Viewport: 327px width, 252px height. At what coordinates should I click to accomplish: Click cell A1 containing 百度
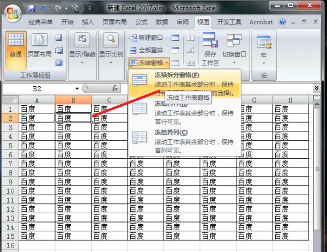coord(37,109)
